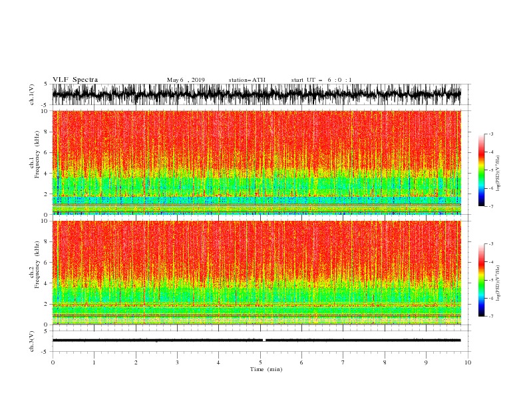This screenshot has width=527, height=407.
Task: Click the 'ch.1(V)' waveform axis label
Action: (x=32, y=94)
